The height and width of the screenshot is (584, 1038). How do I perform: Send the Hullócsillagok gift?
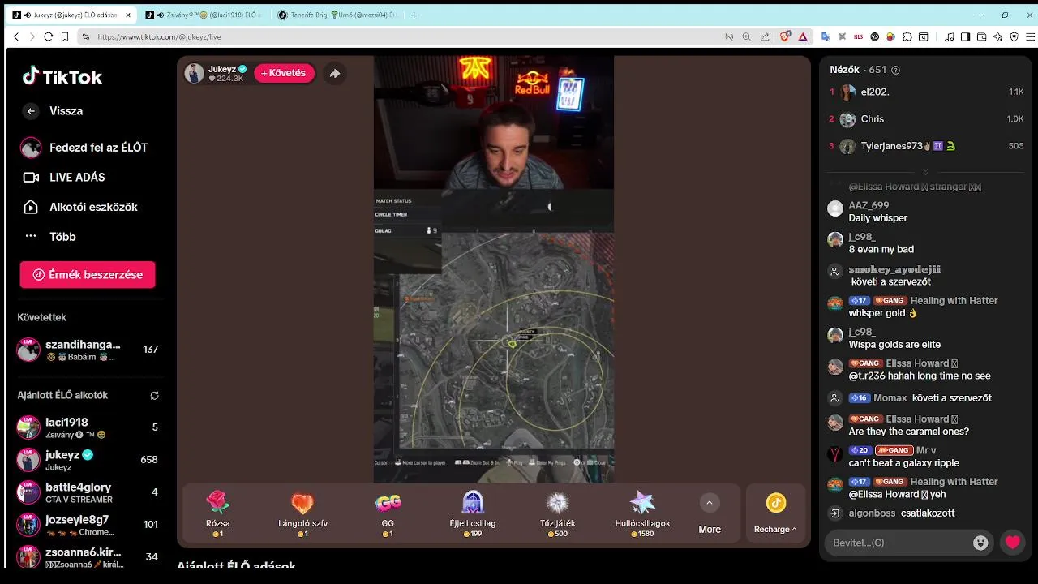[x=642, y=514]
